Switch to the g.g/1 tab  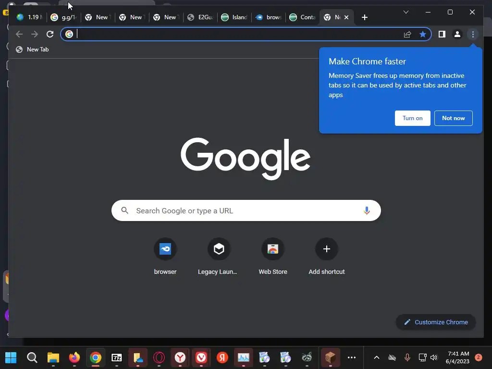tap(64, 17)
